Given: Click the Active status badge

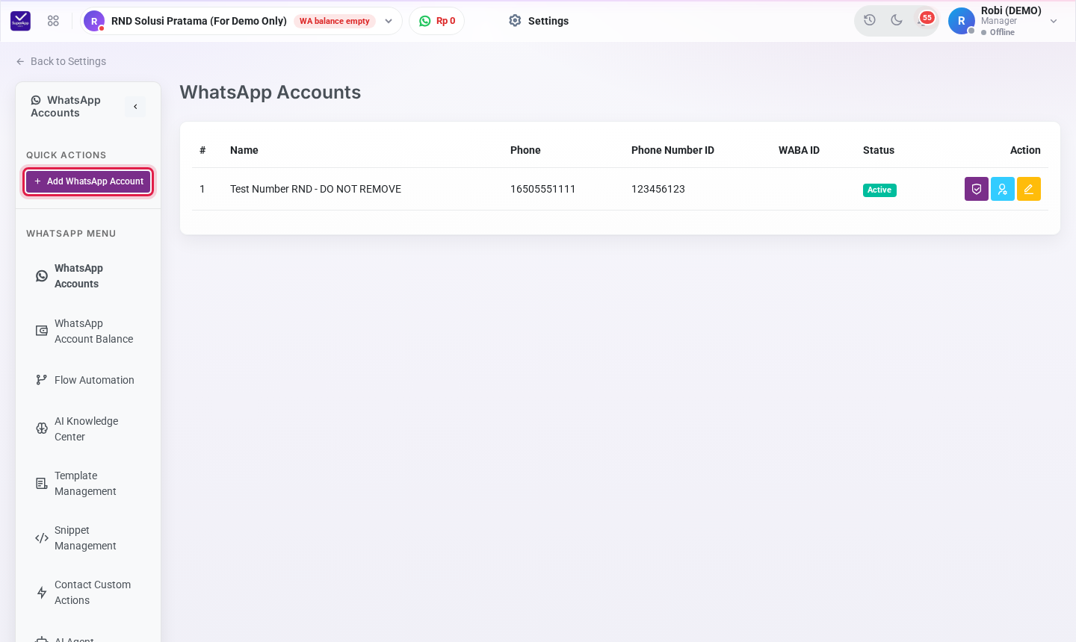Looking at the screenshot, I should tap(879, 190).
